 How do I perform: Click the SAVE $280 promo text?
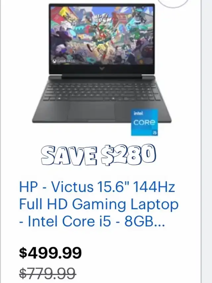pos(98,155)
